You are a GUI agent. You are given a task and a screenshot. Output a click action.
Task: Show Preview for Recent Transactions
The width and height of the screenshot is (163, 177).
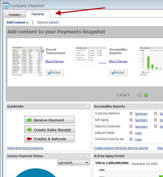[55, 61]
